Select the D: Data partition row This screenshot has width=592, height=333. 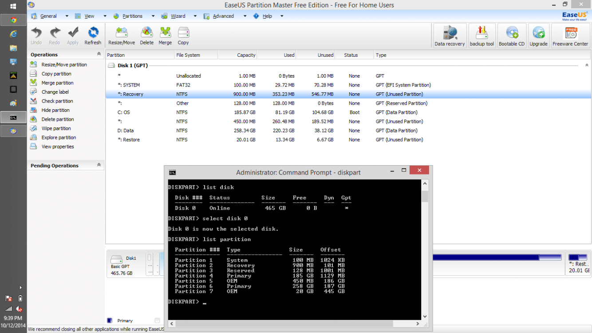[348, 131]
